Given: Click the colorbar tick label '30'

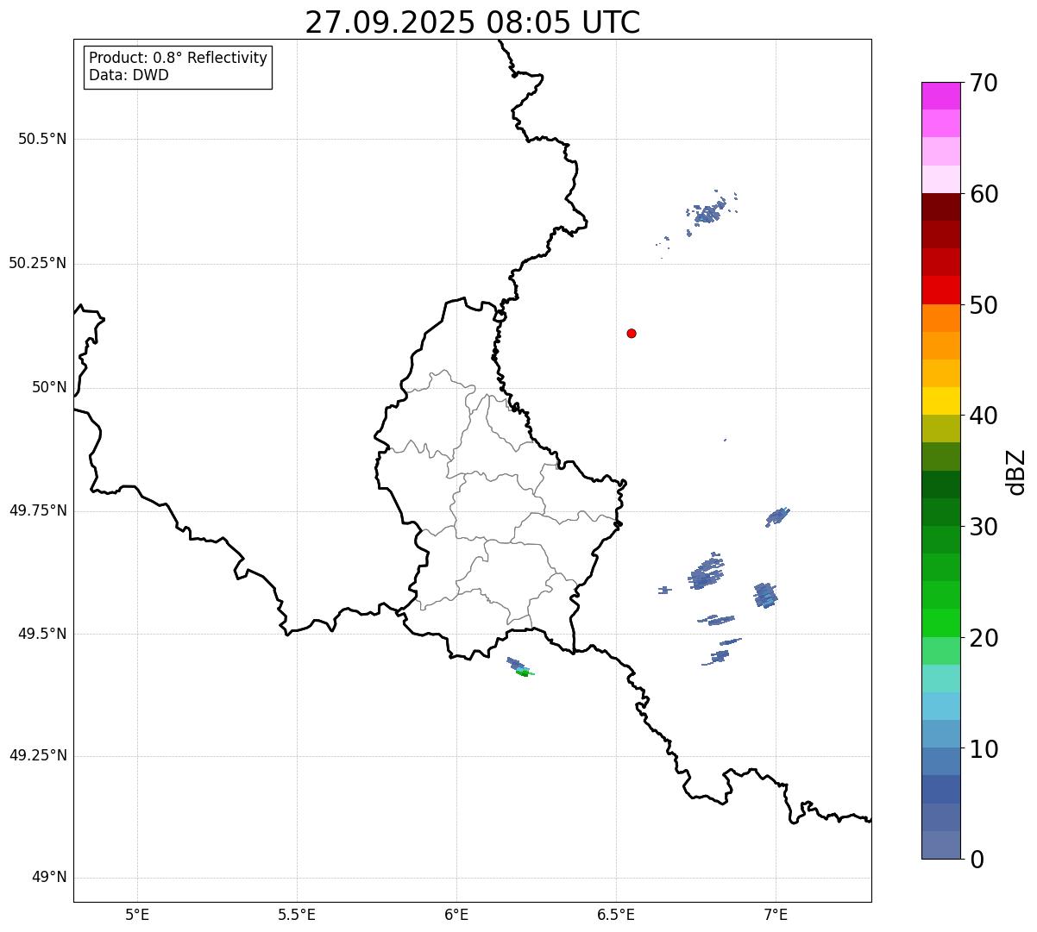Looking at the screenshot, I should point(984,527).
